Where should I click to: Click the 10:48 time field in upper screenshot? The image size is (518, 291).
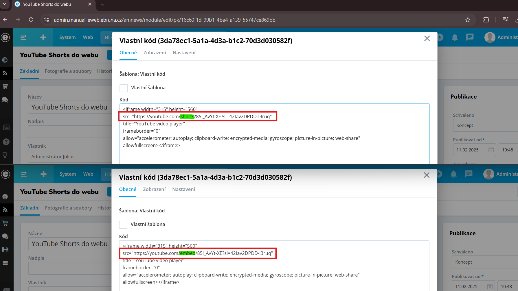[508, 150]
